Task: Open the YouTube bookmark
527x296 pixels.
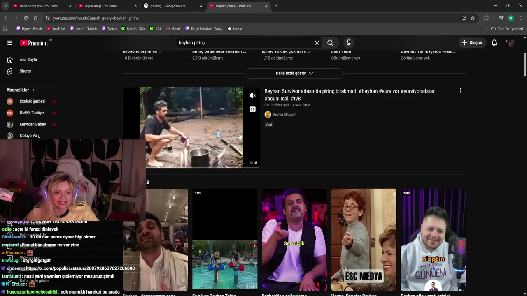Action: pyautogui.click(x=56, y=29)
